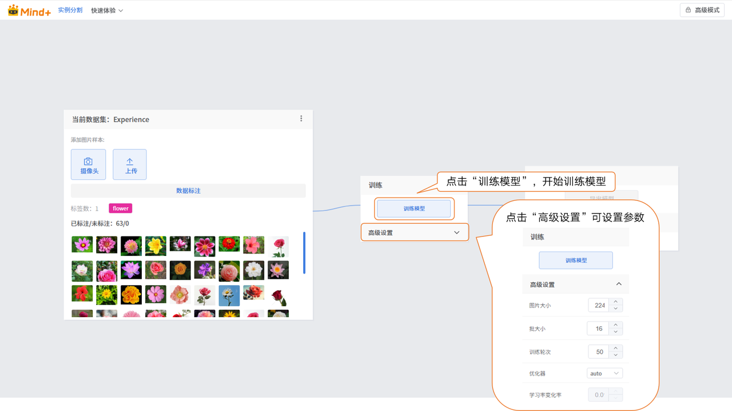Open the 优化器 auto dropdown
The height and width of the screenshot is (411, 732).
click(x=604, y=373)
